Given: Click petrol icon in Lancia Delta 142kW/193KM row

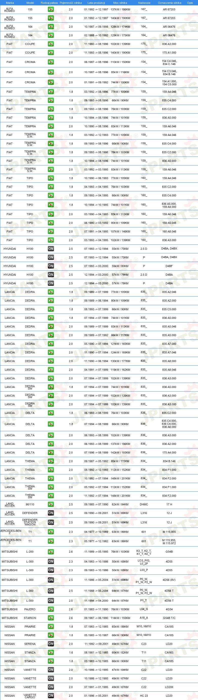Looking at the screenshot, I should [51, 453].
